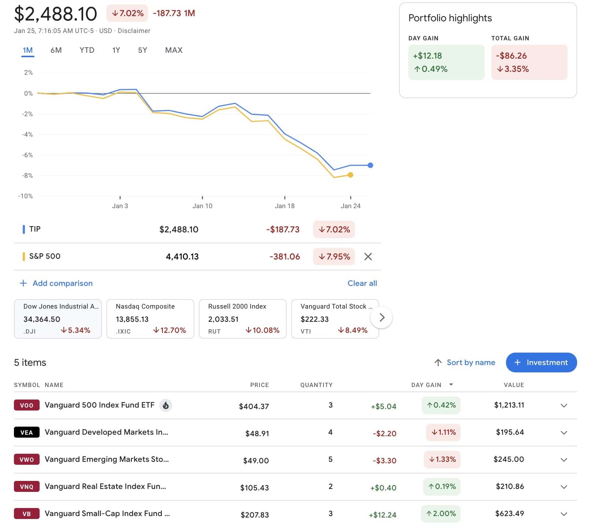This screenshot has height=530, width=605.
Task: Click the TIP legend color marker
Action: (x=23, y=229)
